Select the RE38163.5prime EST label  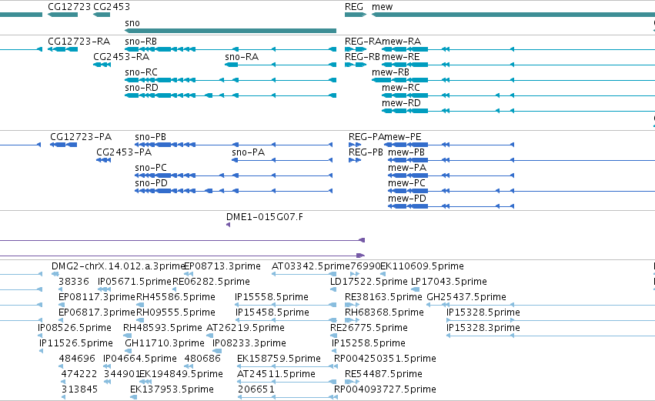[383, 297]
